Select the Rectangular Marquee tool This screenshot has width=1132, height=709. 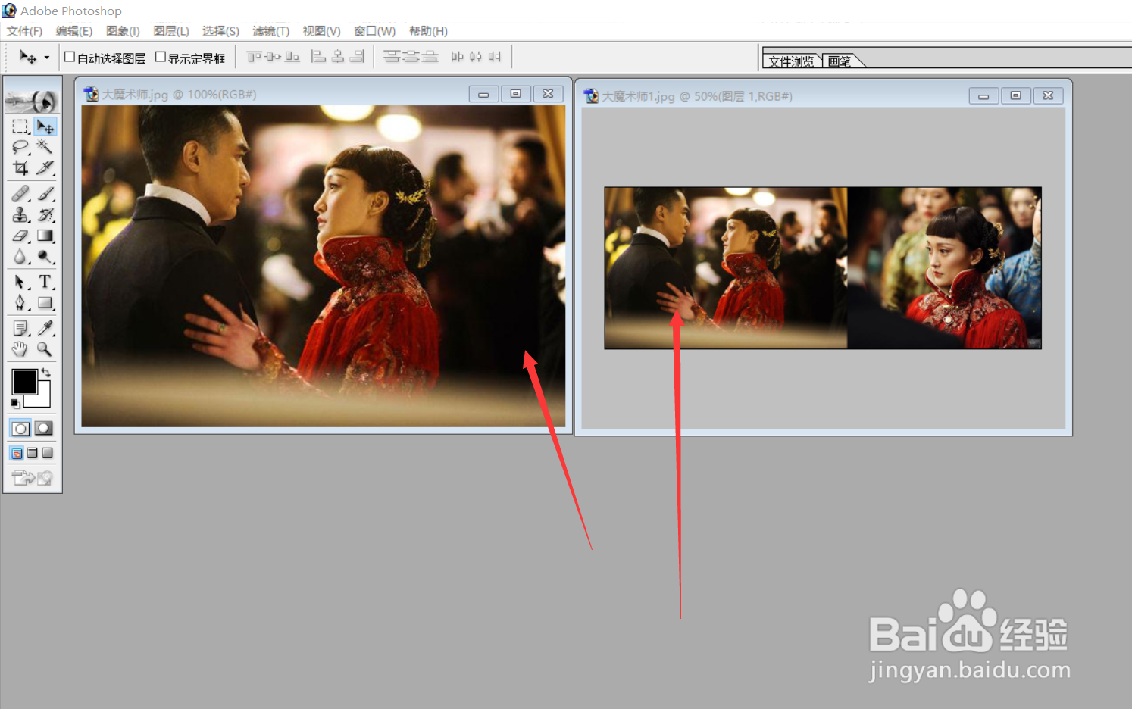click(20, 126)
